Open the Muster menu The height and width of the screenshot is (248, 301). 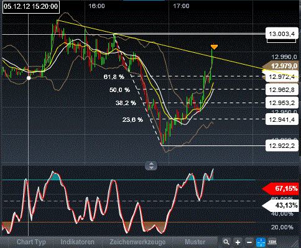(x=195, y=242)
